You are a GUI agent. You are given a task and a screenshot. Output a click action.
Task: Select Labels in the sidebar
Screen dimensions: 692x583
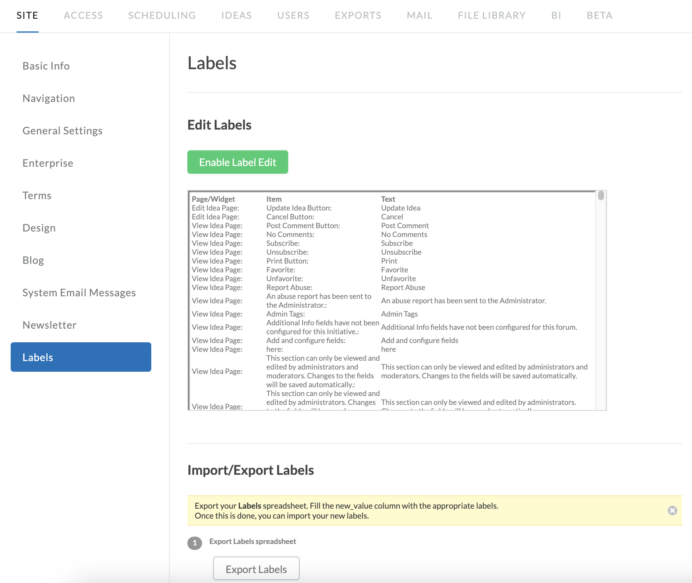point(81,357)
